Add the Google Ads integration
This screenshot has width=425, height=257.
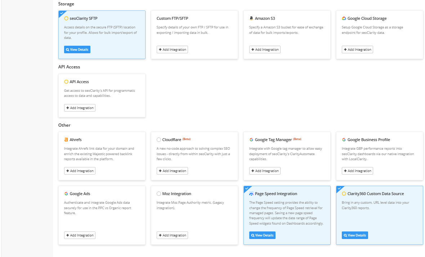(80, 235)
